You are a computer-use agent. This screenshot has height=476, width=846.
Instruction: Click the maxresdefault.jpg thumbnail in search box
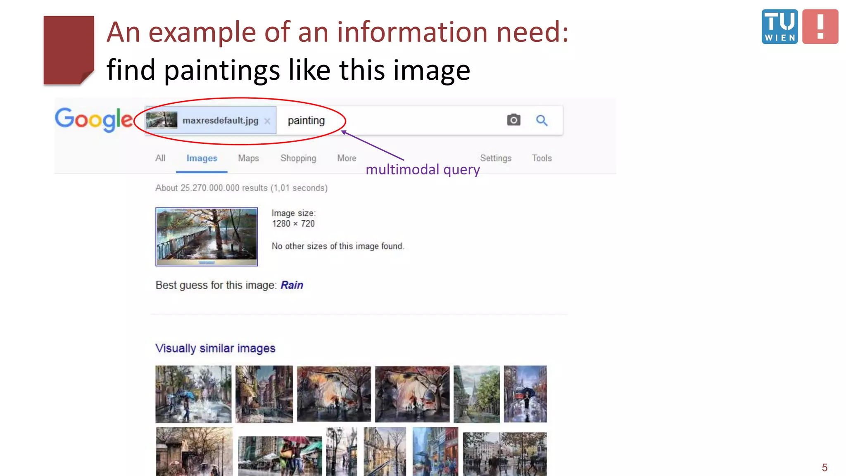click(x=162, y=120)
